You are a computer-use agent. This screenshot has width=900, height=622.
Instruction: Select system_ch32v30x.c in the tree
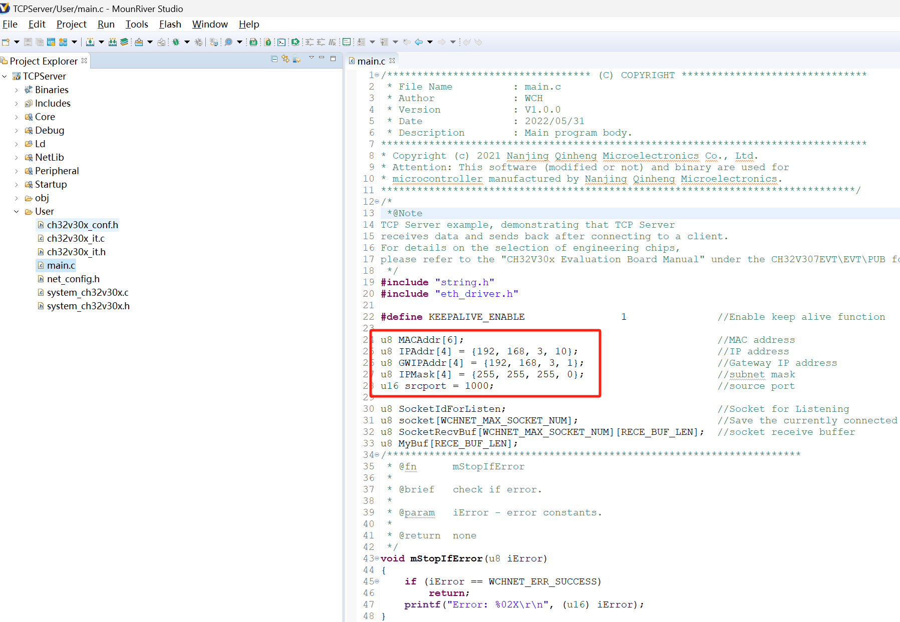tap(83, 293)
